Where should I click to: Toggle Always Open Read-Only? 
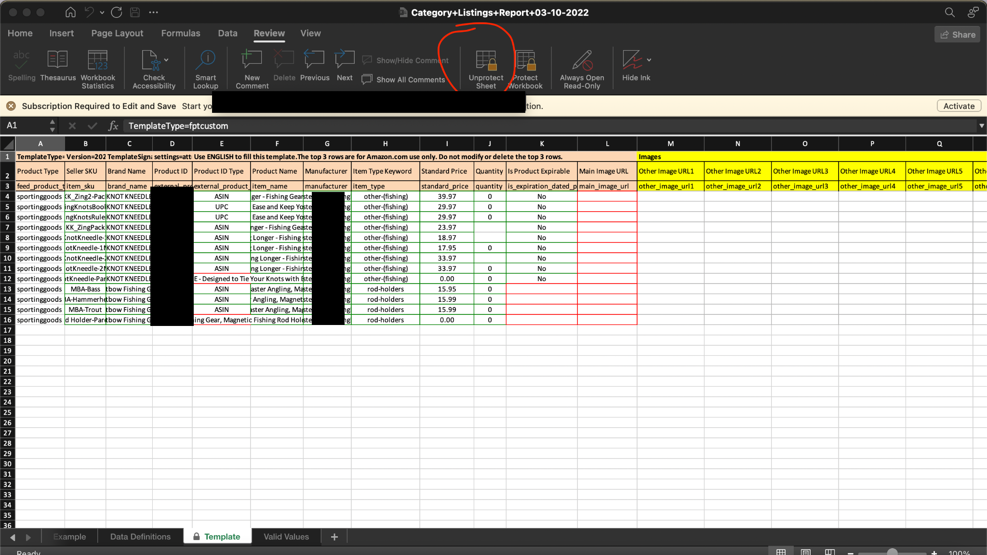pos(582,61)
